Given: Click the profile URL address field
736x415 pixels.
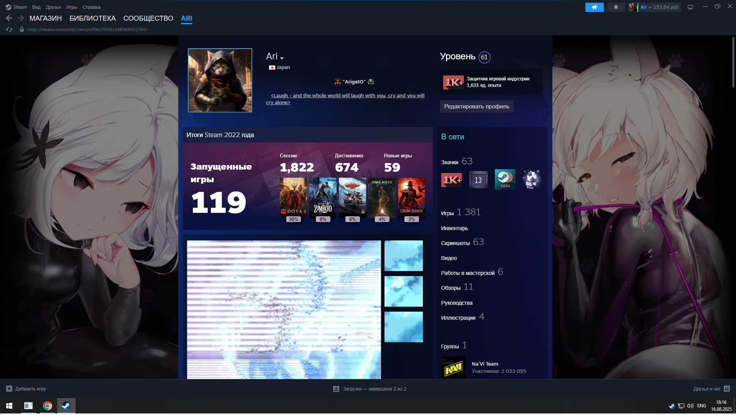Looking at the screenshot, I should coord(87,29).
